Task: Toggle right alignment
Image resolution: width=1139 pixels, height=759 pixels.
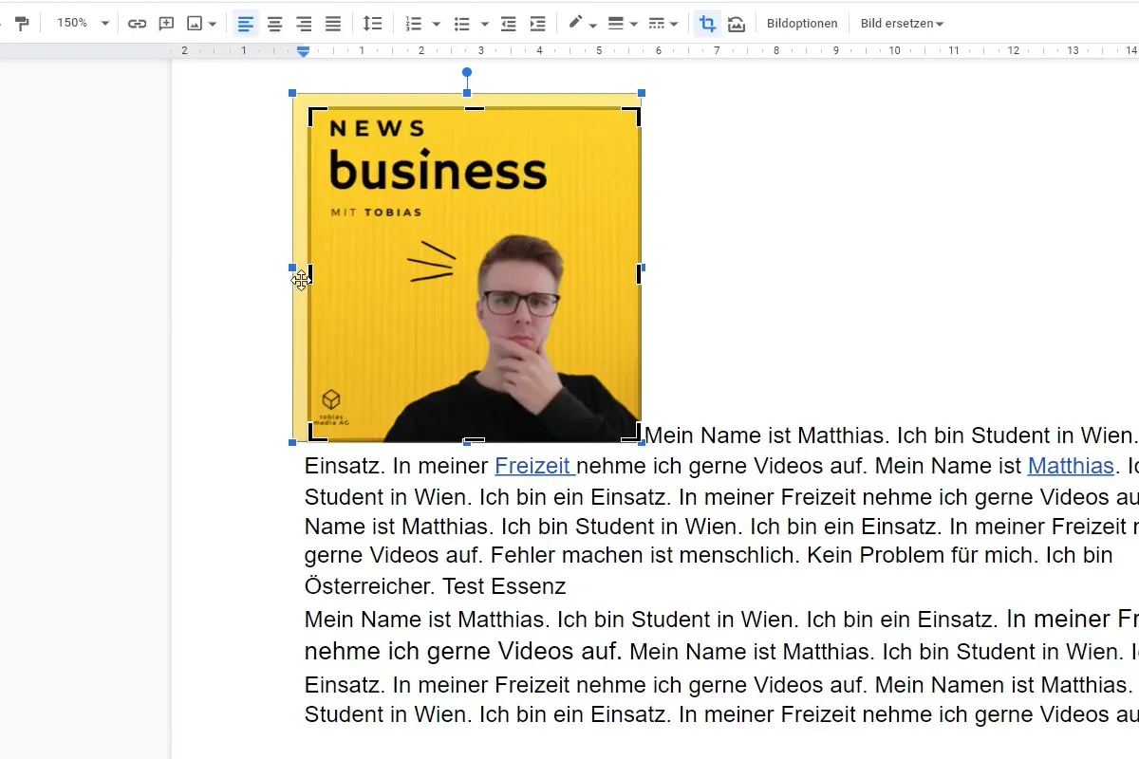Action: pos(304,24)
